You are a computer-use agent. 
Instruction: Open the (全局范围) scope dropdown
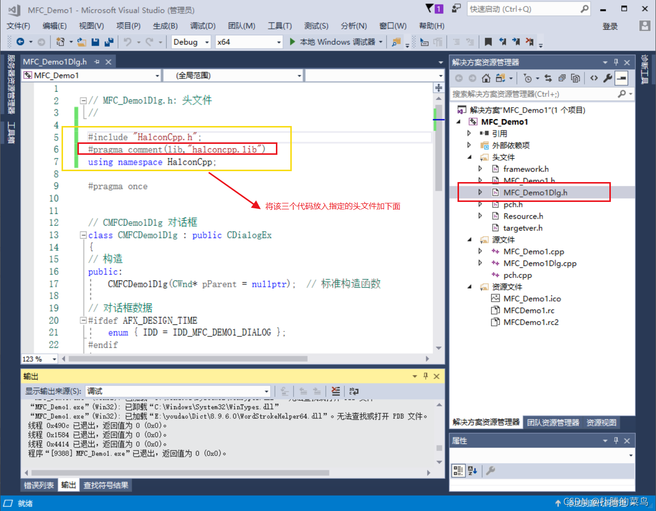click(x=299, y=75)
